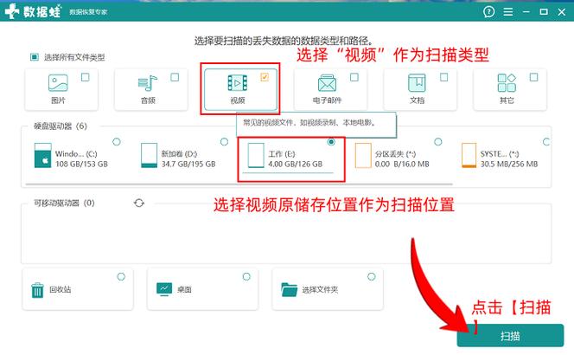Image resolution: width=574 pixels, height=355 pixels.
Task: Select the 桌面 radio button
Action: point(246,277)
